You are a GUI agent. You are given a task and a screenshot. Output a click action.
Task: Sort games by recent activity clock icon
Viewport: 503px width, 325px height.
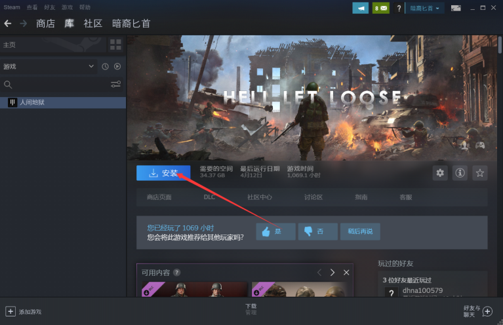click(x=105, y=66)
